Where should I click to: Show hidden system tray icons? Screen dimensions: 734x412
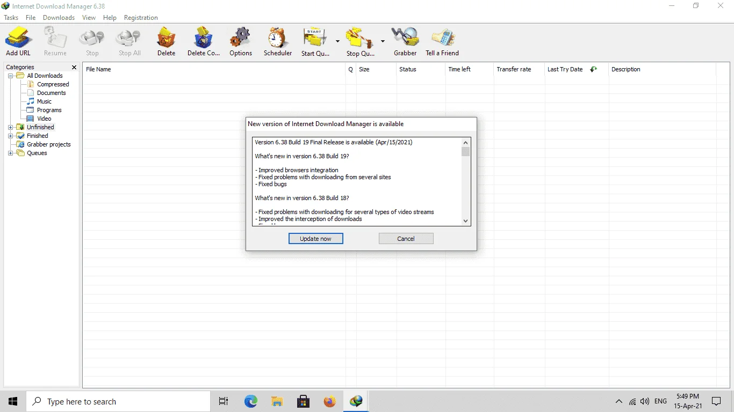619,401
